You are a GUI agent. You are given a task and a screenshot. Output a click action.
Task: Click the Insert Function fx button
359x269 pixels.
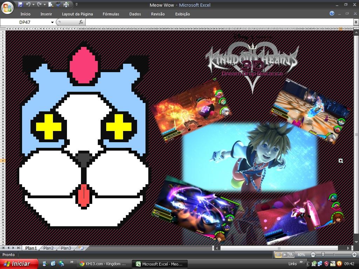pos(81,22)
